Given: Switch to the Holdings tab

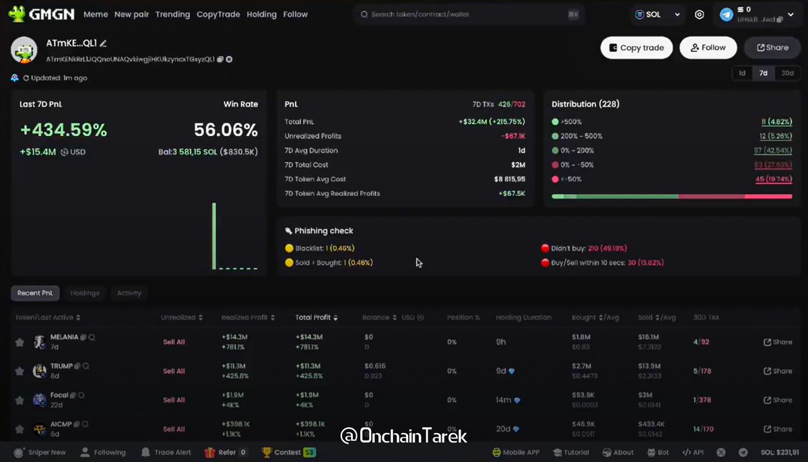Looking at the screenshot, I should point(85,293).
